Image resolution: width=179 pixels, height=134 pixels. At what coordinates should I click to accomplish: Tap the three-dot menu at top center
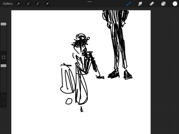pos(89,2)
